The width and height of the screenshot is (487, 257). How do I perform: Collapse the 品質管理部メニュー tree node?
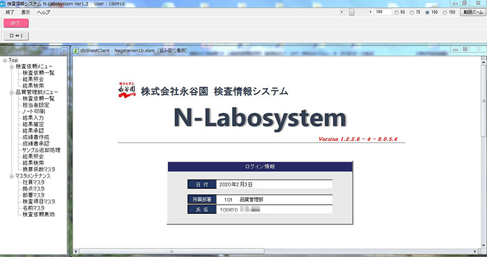coord(11,92)
